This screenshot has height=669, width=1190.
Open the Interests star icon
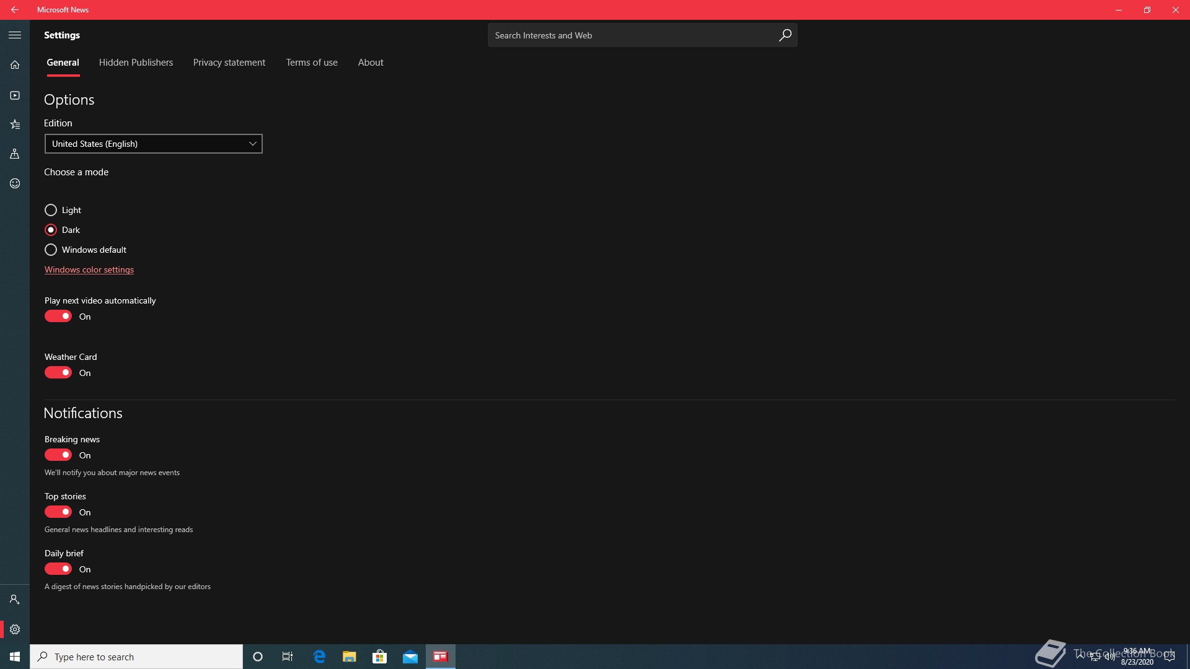[15, 125]
